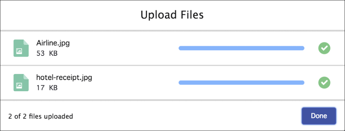Click the hotel-receipt.jpg upload progress bar
The width and height of the screenshot is (345, 131).
[241, 82]
